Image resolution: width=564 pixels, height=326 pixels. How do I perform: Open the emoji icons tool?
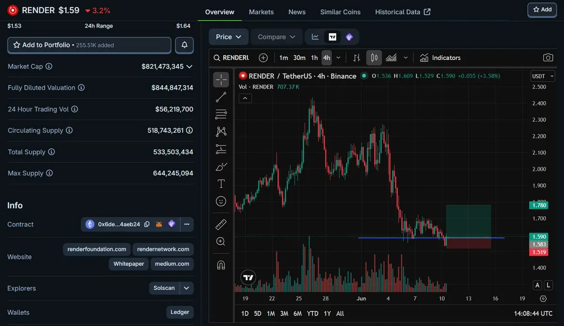(x=221, y=201)
